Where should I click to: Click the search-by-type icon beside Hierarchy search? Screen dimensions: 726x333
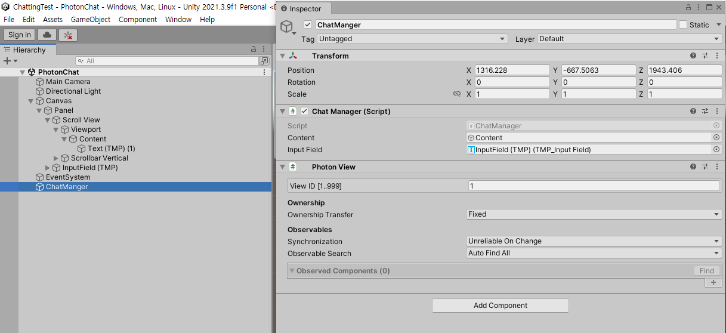click(x=264, y=61)
